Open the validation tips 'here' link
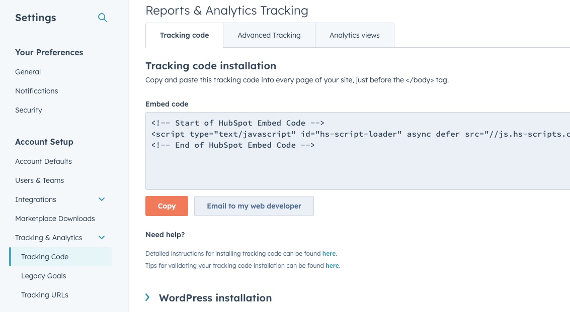This screenshot has width=570, height=312. coord(332,266)
